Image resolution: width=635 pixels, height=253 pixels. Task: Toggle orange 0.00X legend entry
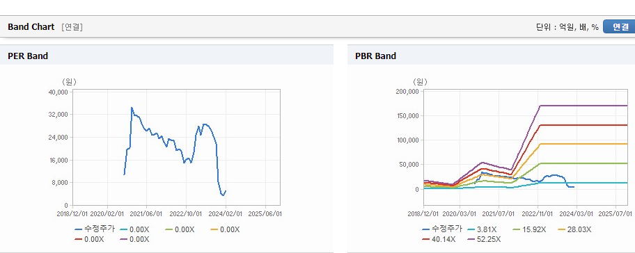click(226, 229)
